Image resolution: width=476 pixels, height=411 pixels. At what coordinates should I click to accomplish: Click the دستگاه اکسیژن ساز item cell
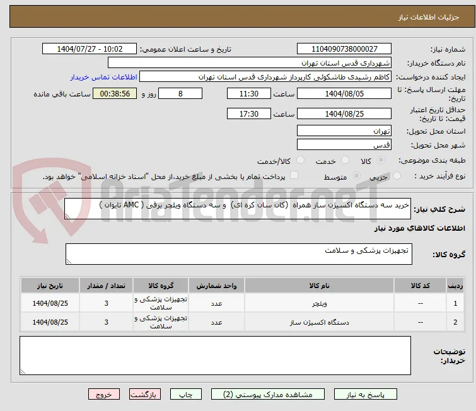point(320,321)
